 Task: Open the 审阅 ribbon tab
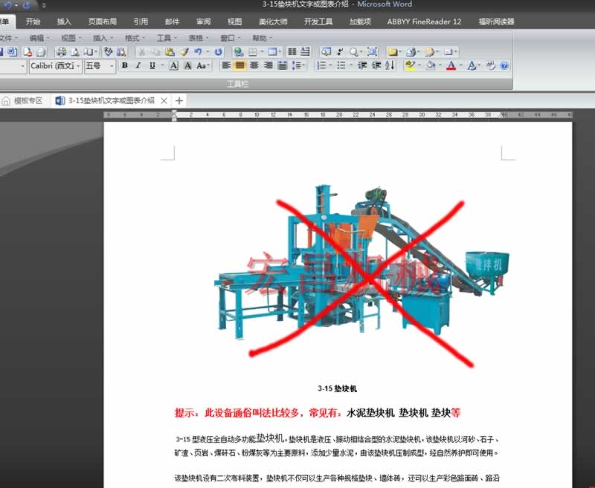(x=203, y=22)
